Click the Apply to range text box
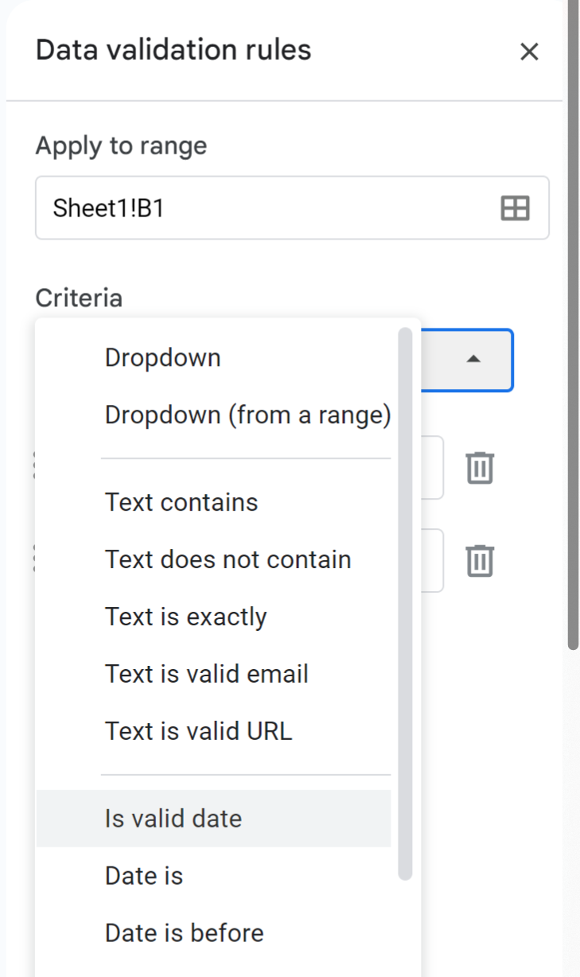The width and height of the screenshot is (580, 977). coord(239,208)
